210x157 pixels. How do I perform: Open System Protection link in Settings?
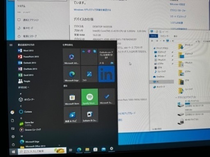(176, 22)
